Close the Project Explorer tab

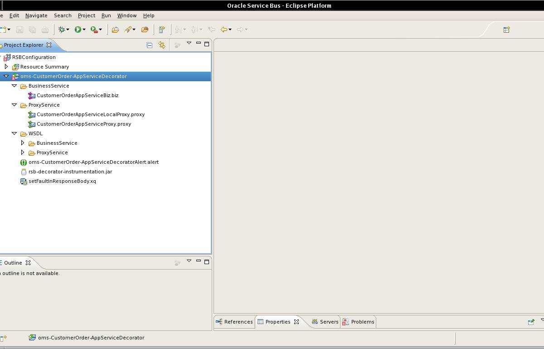[x=49, y=45]
